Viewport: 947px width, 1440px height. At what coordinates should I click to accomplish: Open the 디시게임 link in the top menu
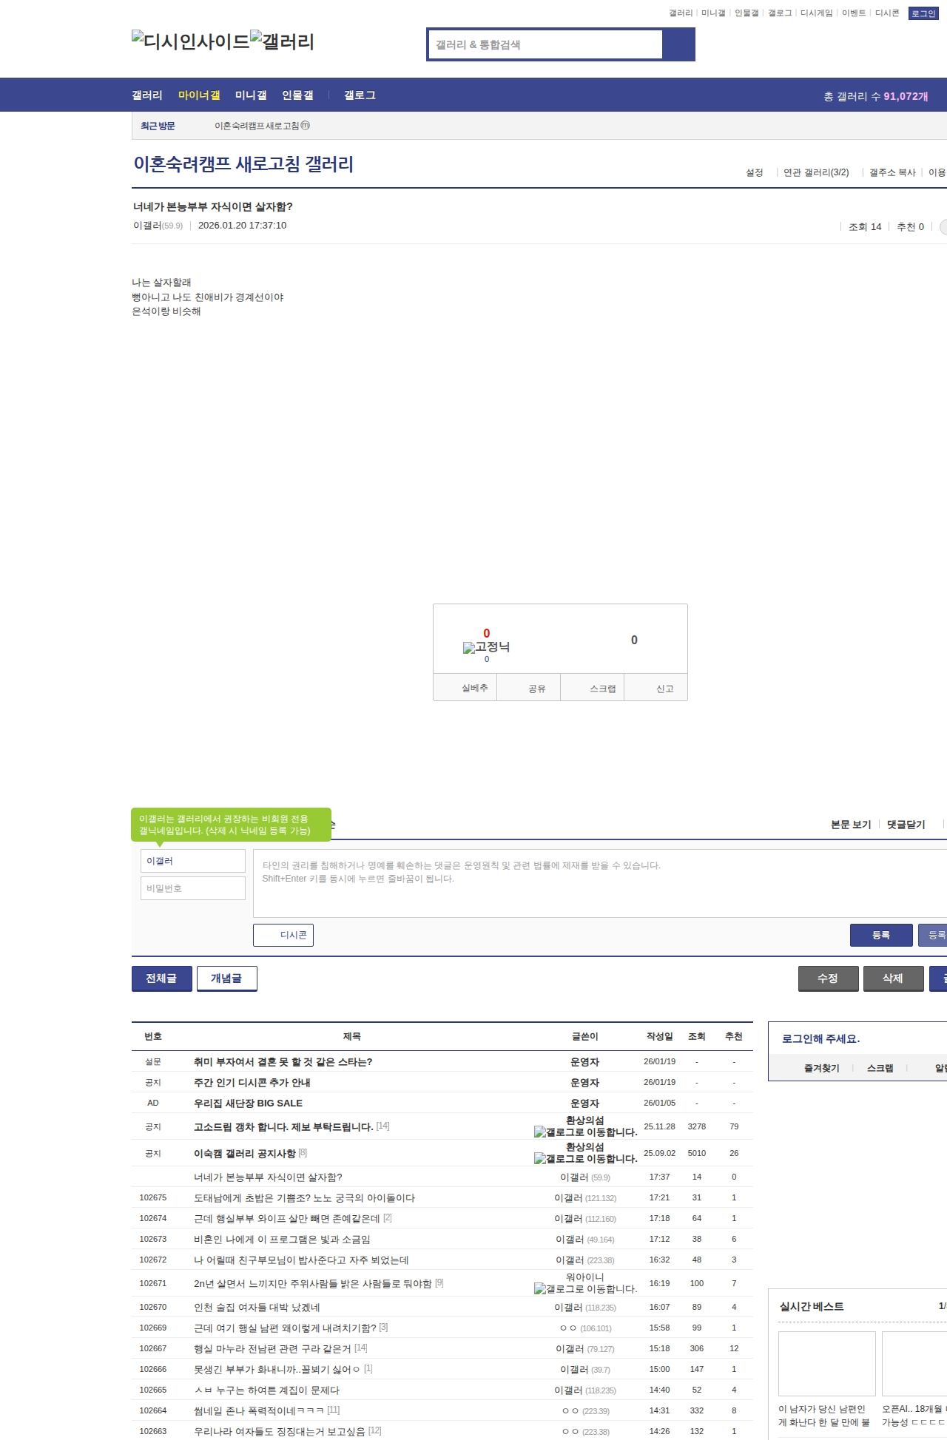[x=816, y=13]
